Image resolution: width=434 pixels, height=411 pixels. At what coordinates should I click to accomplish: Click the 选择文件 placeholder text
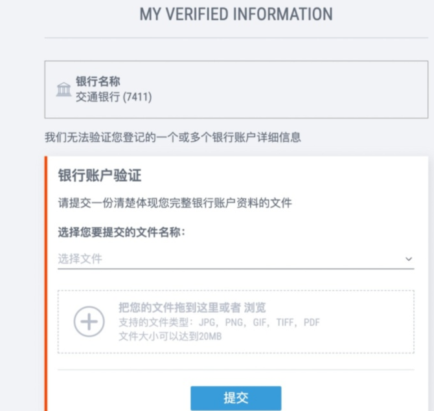(x=80, y=259)
